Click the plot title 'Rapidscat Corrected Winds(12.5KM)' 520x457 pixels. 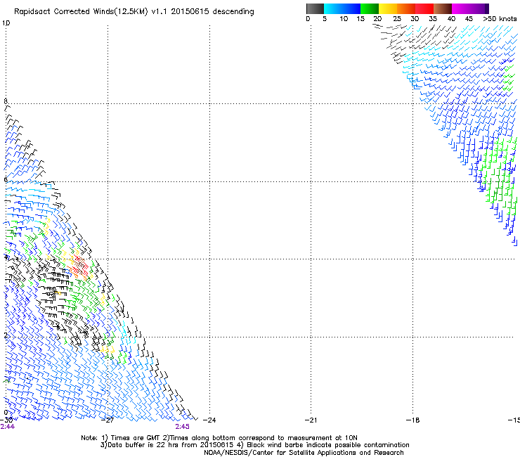pos(81,12)
